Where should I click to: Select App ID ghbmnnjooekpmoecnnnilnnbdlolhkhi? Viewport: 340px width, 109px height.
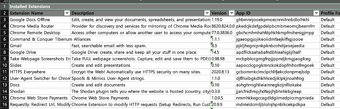[278, 20]
